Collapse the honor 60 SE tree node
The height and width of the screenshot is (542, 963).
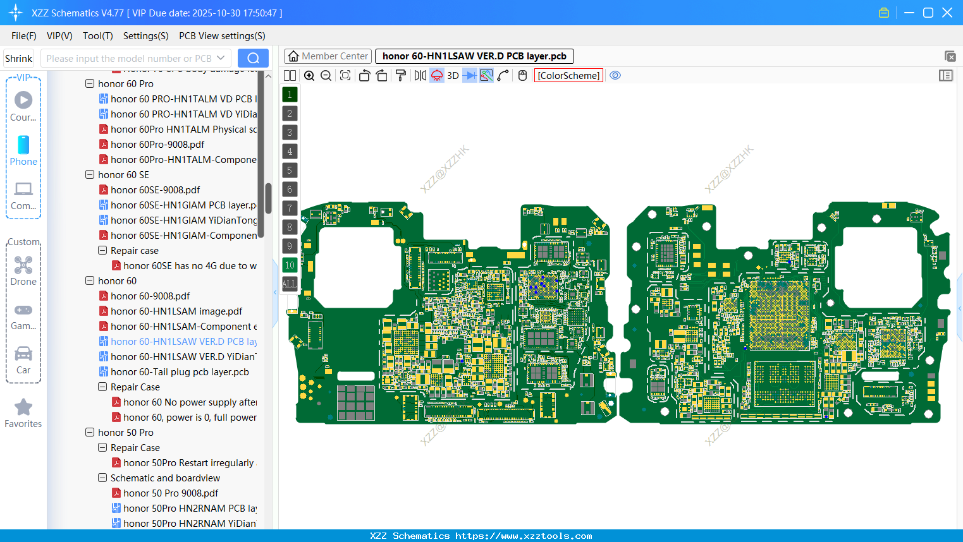click(90, 174)
